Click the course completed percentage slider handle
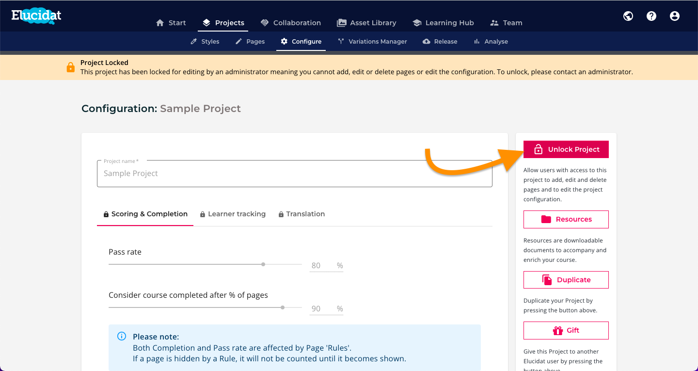Screen dimensions: 698x371 point(283,307)
